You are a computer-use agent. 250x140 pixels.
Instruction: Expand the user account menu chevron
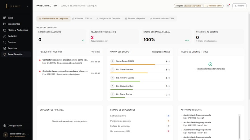point(28,135)
